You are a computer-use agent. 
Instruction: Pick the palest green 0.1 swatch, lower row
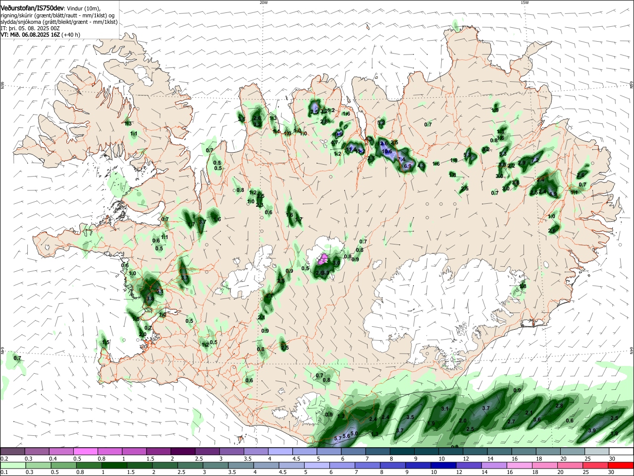13,465
